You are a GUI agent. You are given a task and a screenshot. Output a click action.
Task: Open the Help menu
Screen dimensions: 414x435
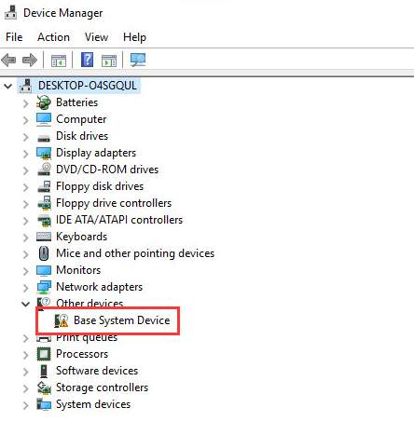click(x=134, y=37)
